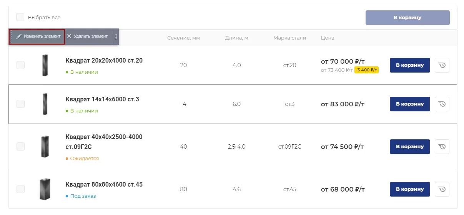This screenshot has height=215, width=464.
Task: Check the Выбрать все checkbox
Action: 20,17
